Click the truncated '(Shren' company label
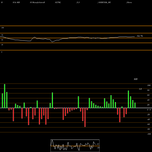 tap(129, 2)
